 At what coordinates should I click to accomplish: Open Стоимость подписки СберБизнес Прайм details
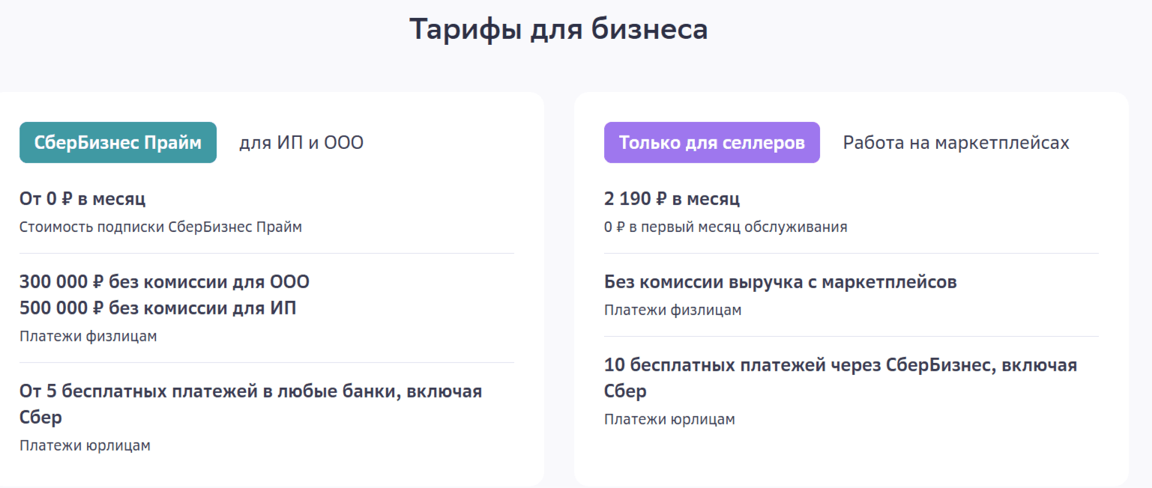[160, 226]
